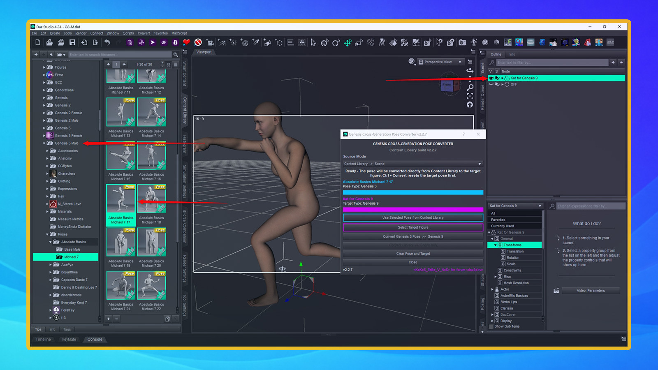This screenshot has width=658, height=370.
Task: Select the Rotate tool
Action: 336,42
